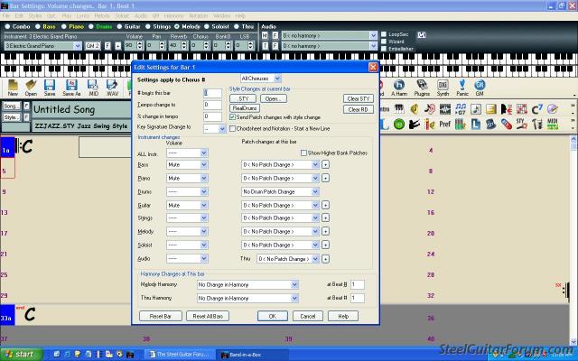Click the Open song toolbar icon

click(x=31, y=88)
